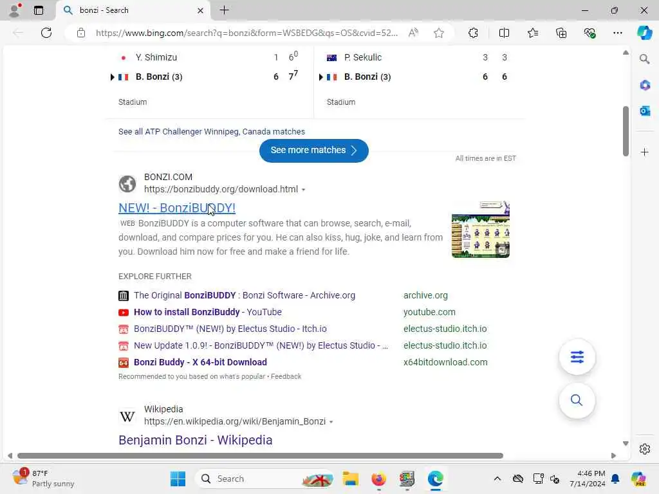Click scroll right arrow on horizontal scrollbar
Image resolution: width=659 pixels, height=494 pixels.
613,456
